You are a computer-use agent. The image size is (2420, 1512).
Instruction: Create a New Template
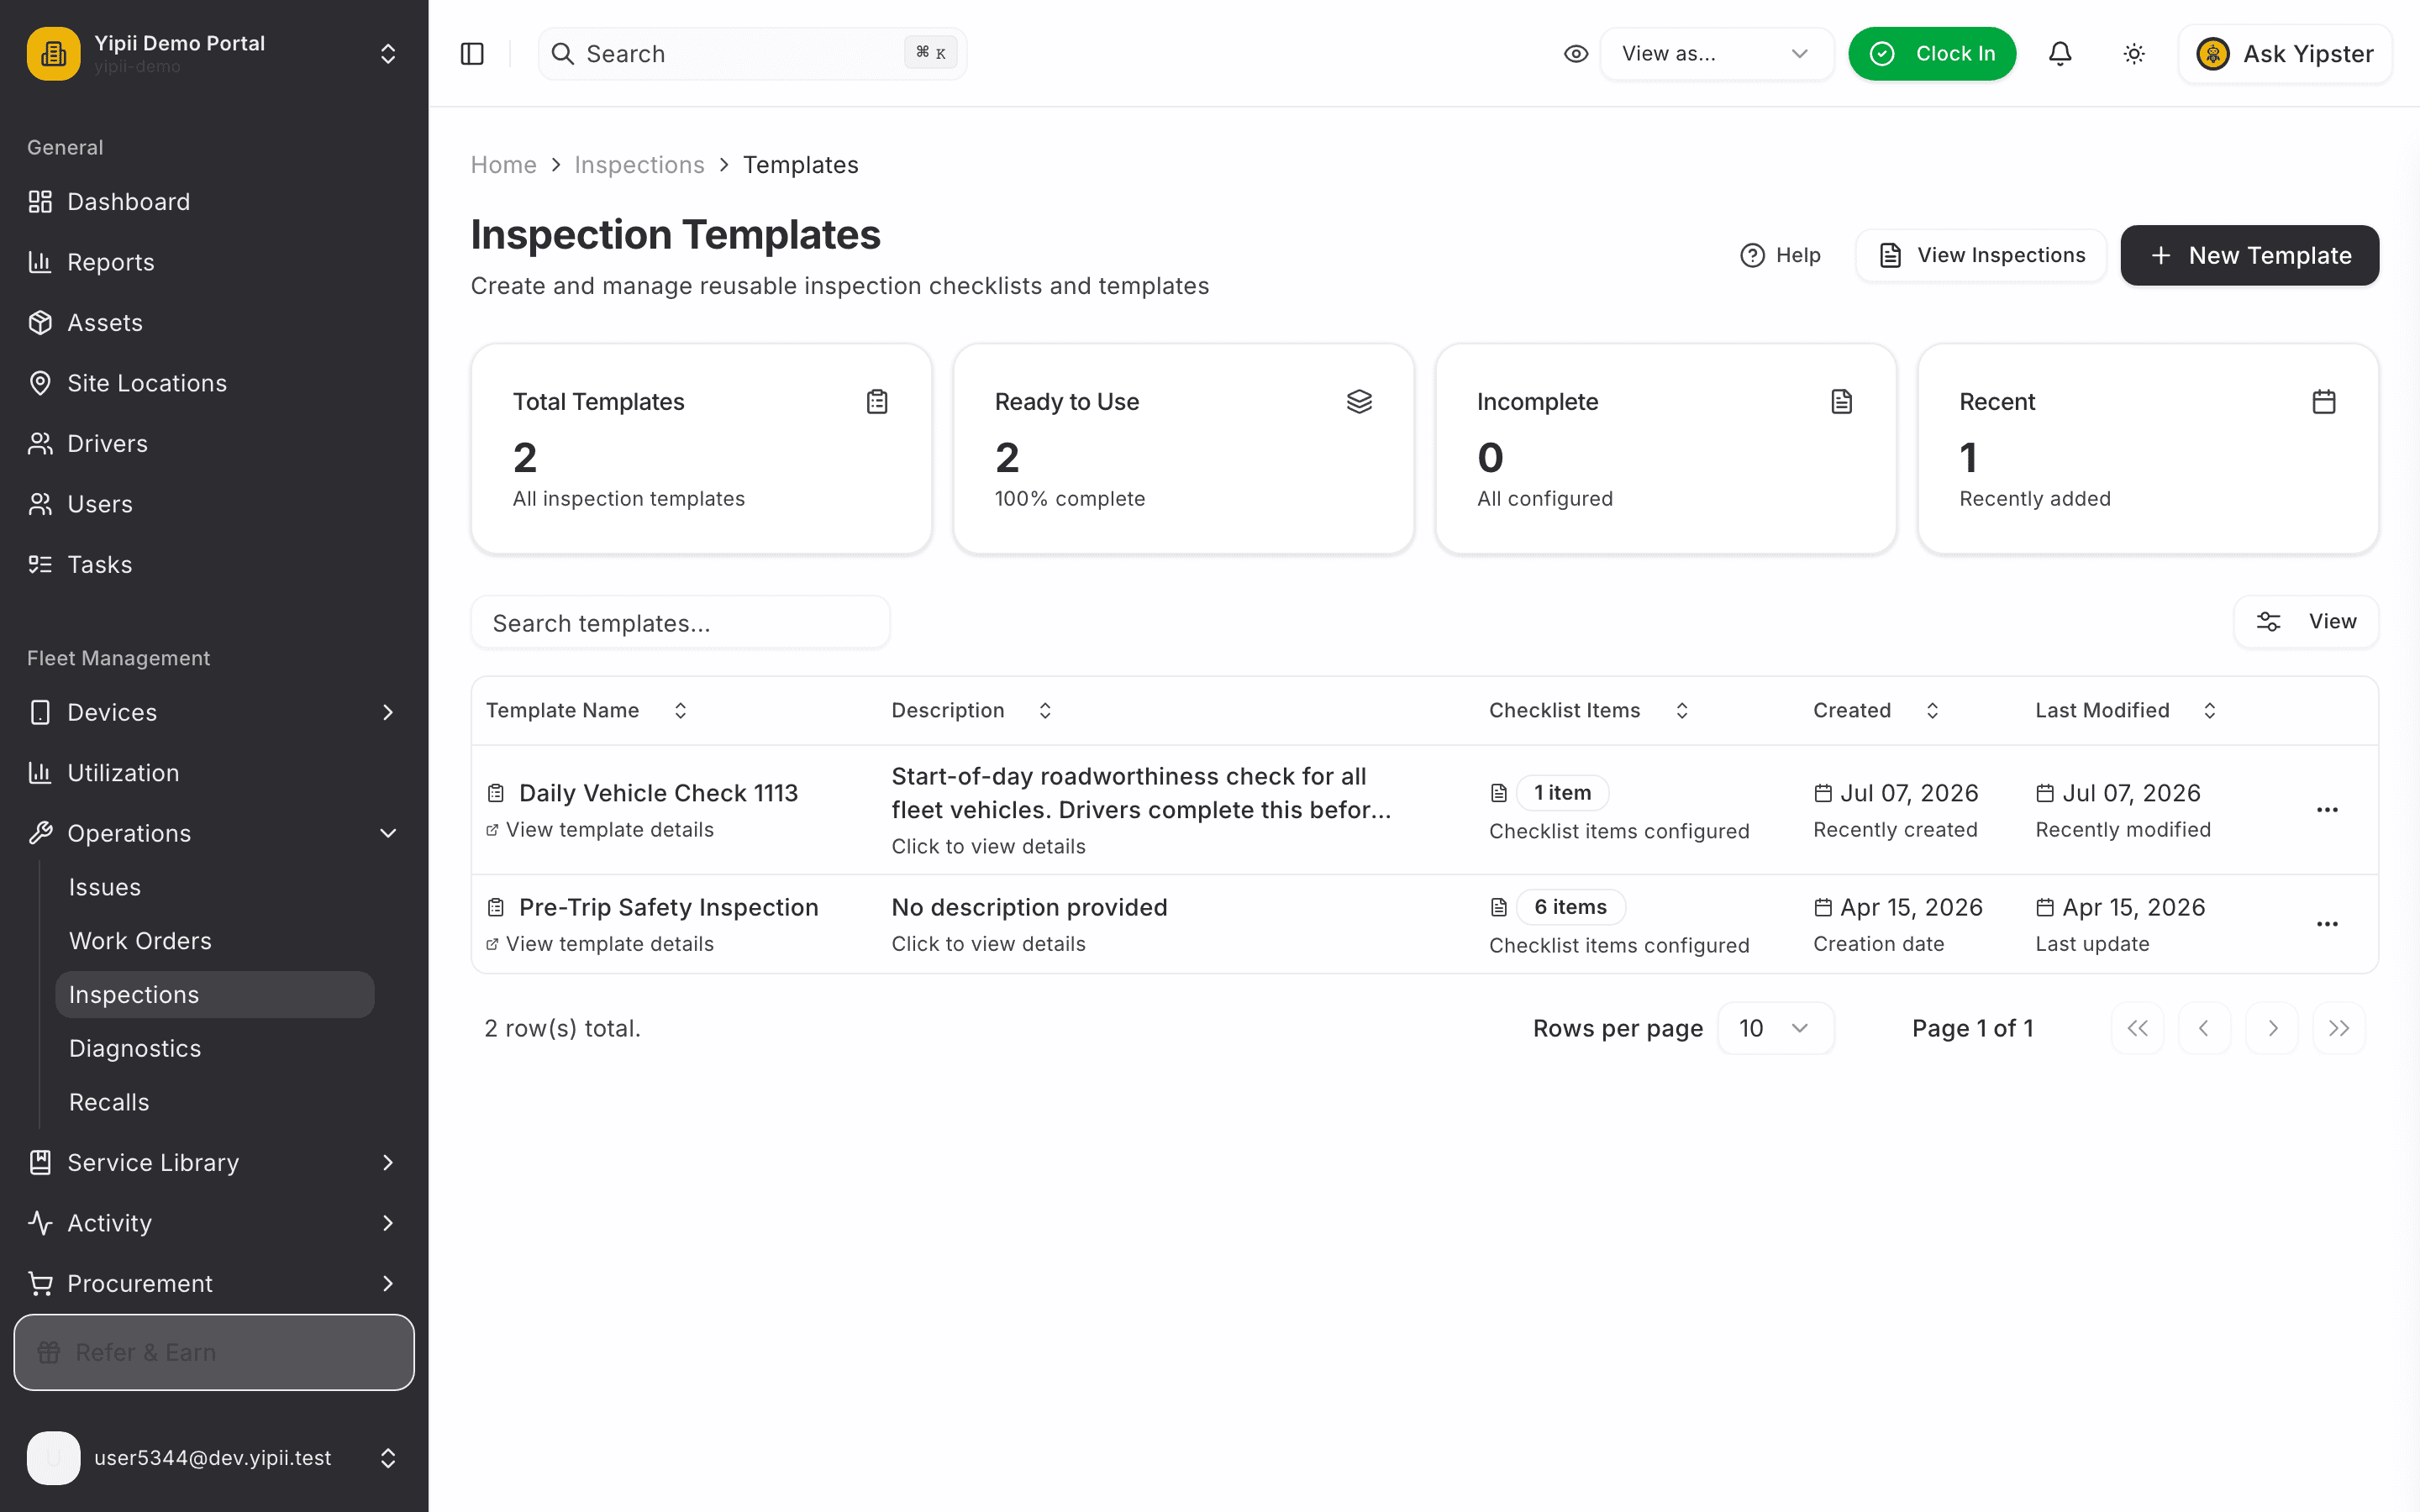2250,255
